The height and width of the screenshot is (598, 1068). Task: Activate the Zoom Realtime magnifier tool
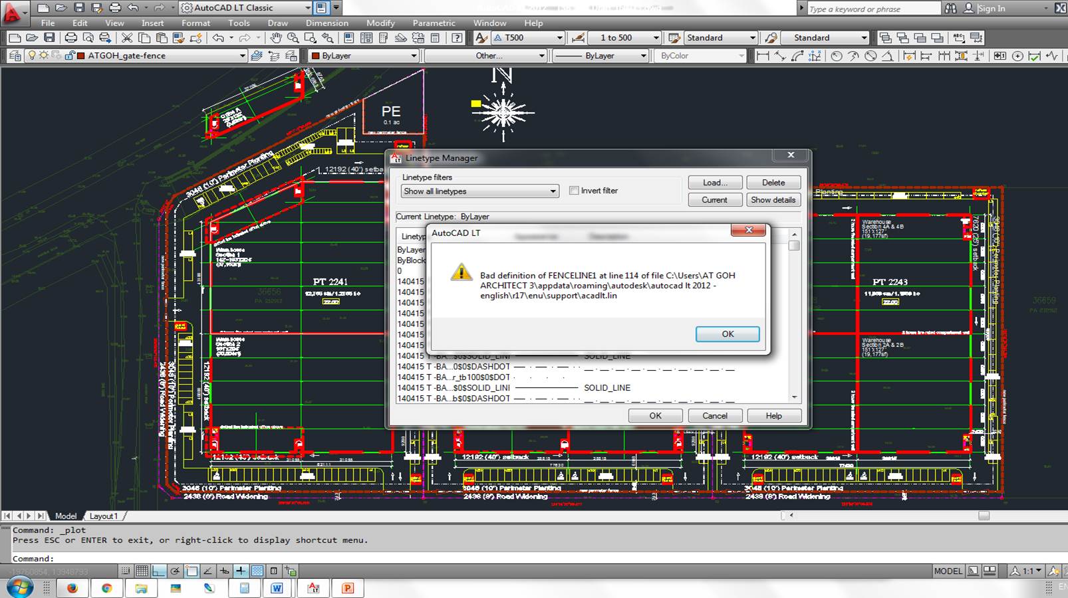coord(293,38)
